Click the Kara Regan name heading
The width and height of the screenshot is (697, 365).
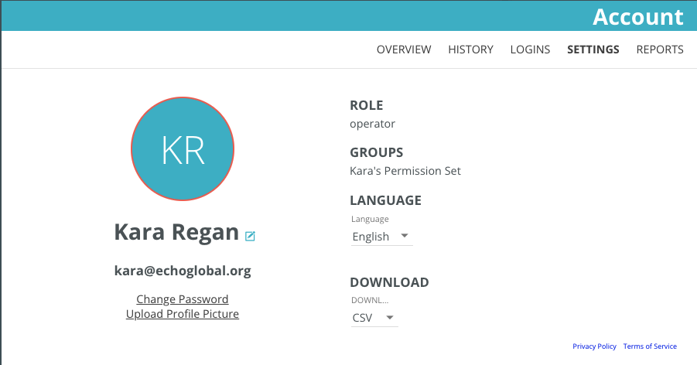click(x=176, y=232)
